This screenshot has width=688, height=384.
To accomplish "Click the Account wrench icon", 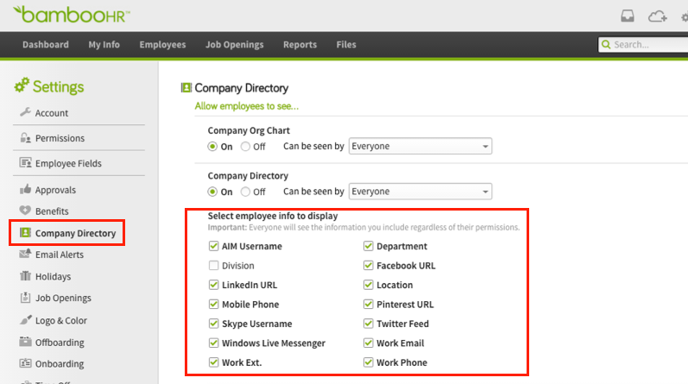I will point(25,112).
